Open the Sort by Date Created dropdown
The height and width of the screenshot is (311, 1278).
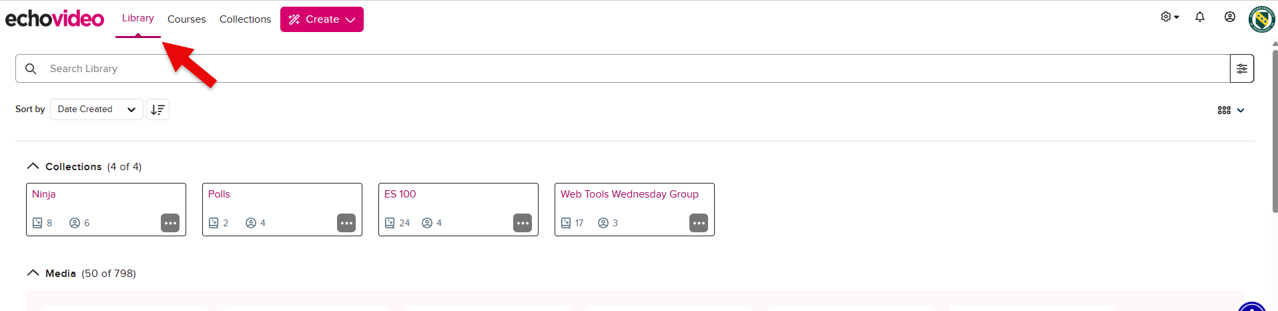pos(96,109)
